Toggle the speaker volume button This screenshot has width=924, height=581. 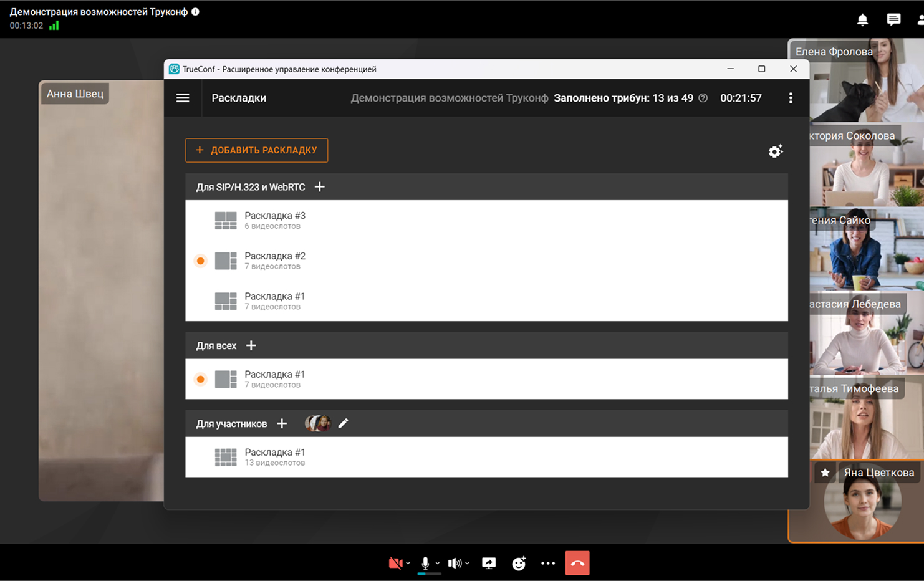click(x=455, y=564)
